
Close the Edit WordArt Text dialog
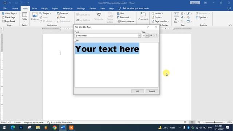(155, 27)
